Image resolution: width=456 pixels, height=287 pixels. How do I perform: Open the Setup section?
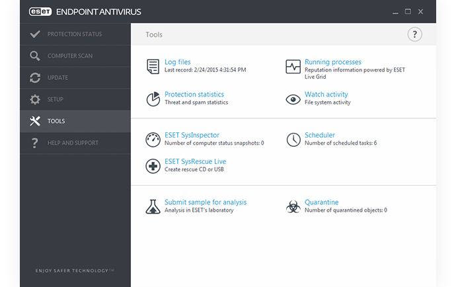point(75,100)
